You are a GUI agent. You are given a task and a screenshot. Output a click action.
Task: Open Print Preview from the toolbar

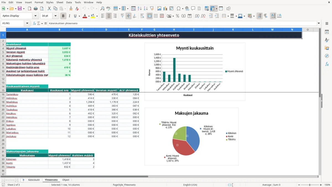[41, 9]
